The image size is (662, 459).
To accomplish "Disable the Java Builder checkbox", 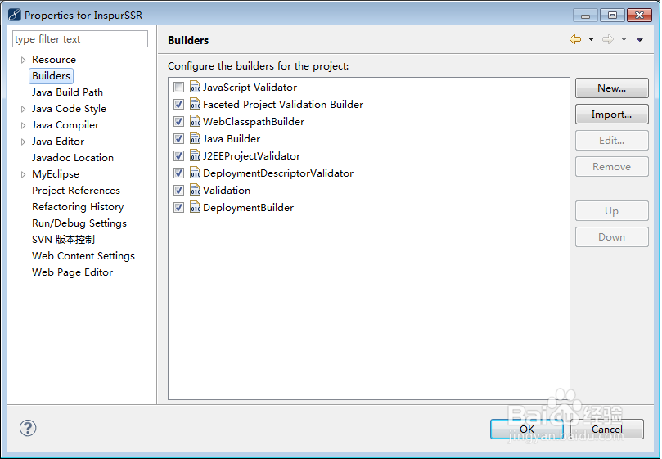I will (x=179, y=138).
